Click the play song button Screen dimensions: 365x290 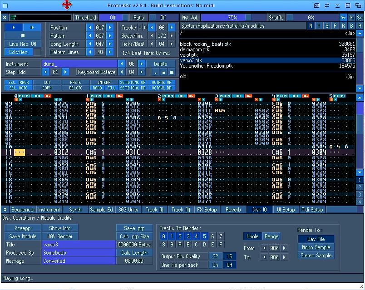click(14, 28)
